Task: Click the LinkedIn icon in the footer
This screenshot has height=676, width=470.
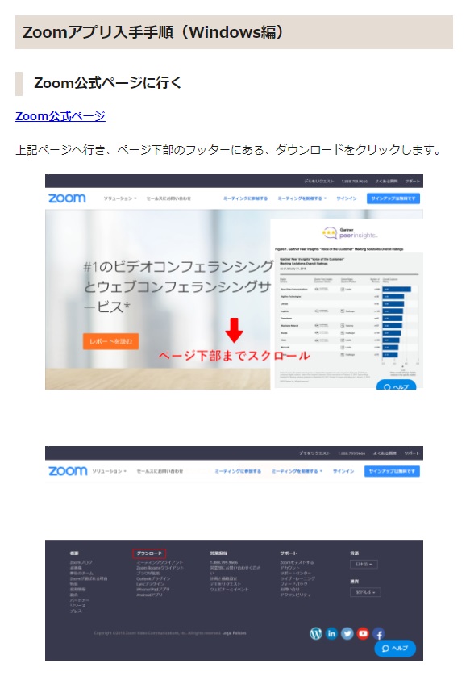Action: [x=331, y=633]
